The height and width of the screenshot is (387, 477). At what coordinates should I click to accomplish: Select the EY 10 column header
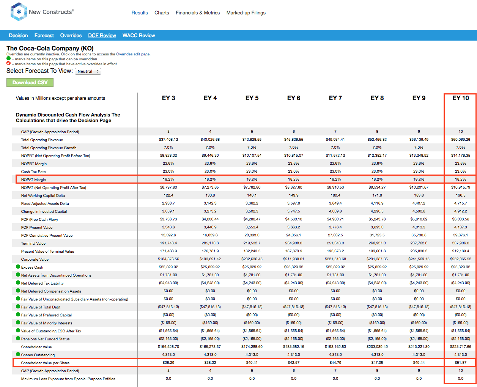coord(461,98)
